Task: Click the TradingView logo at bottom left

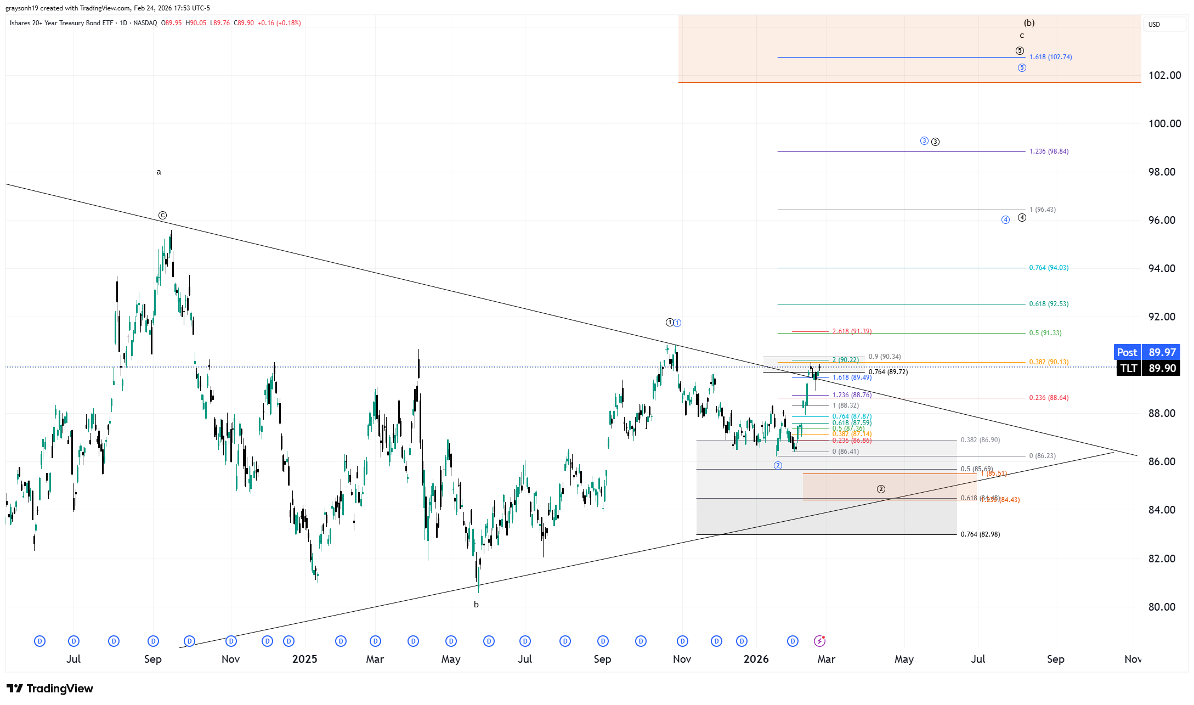Action: [x=50, y=689]
